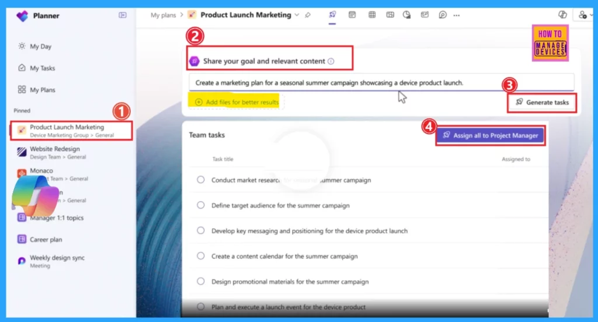Open the conversation chat icon
The height and width of the screenshot is (322, 598).
pyautogui.click(x=443, y=15)
